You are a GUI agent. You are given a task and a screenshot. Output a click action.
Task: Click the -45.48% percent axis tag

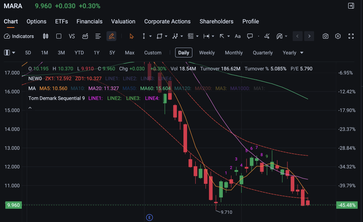tap(347, 205)
